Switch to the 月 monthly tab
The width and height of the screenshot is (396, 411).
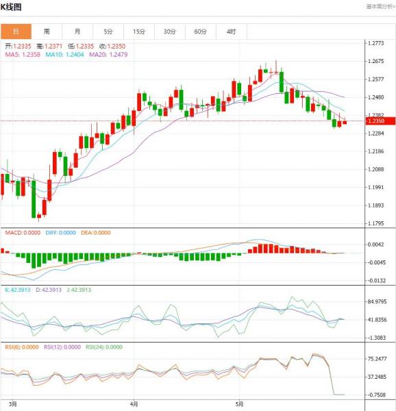(77, 32)
